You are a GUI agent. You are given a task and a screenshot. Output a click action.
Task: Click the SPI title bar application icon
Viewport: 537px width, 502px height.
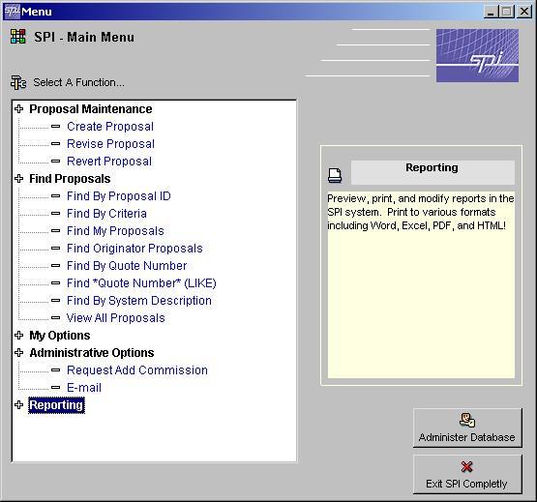[x=12, y=12]
